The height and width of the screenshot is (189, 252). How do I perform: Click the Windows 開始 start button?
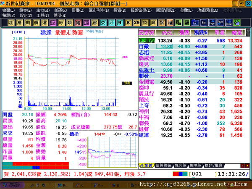(13, 185)
